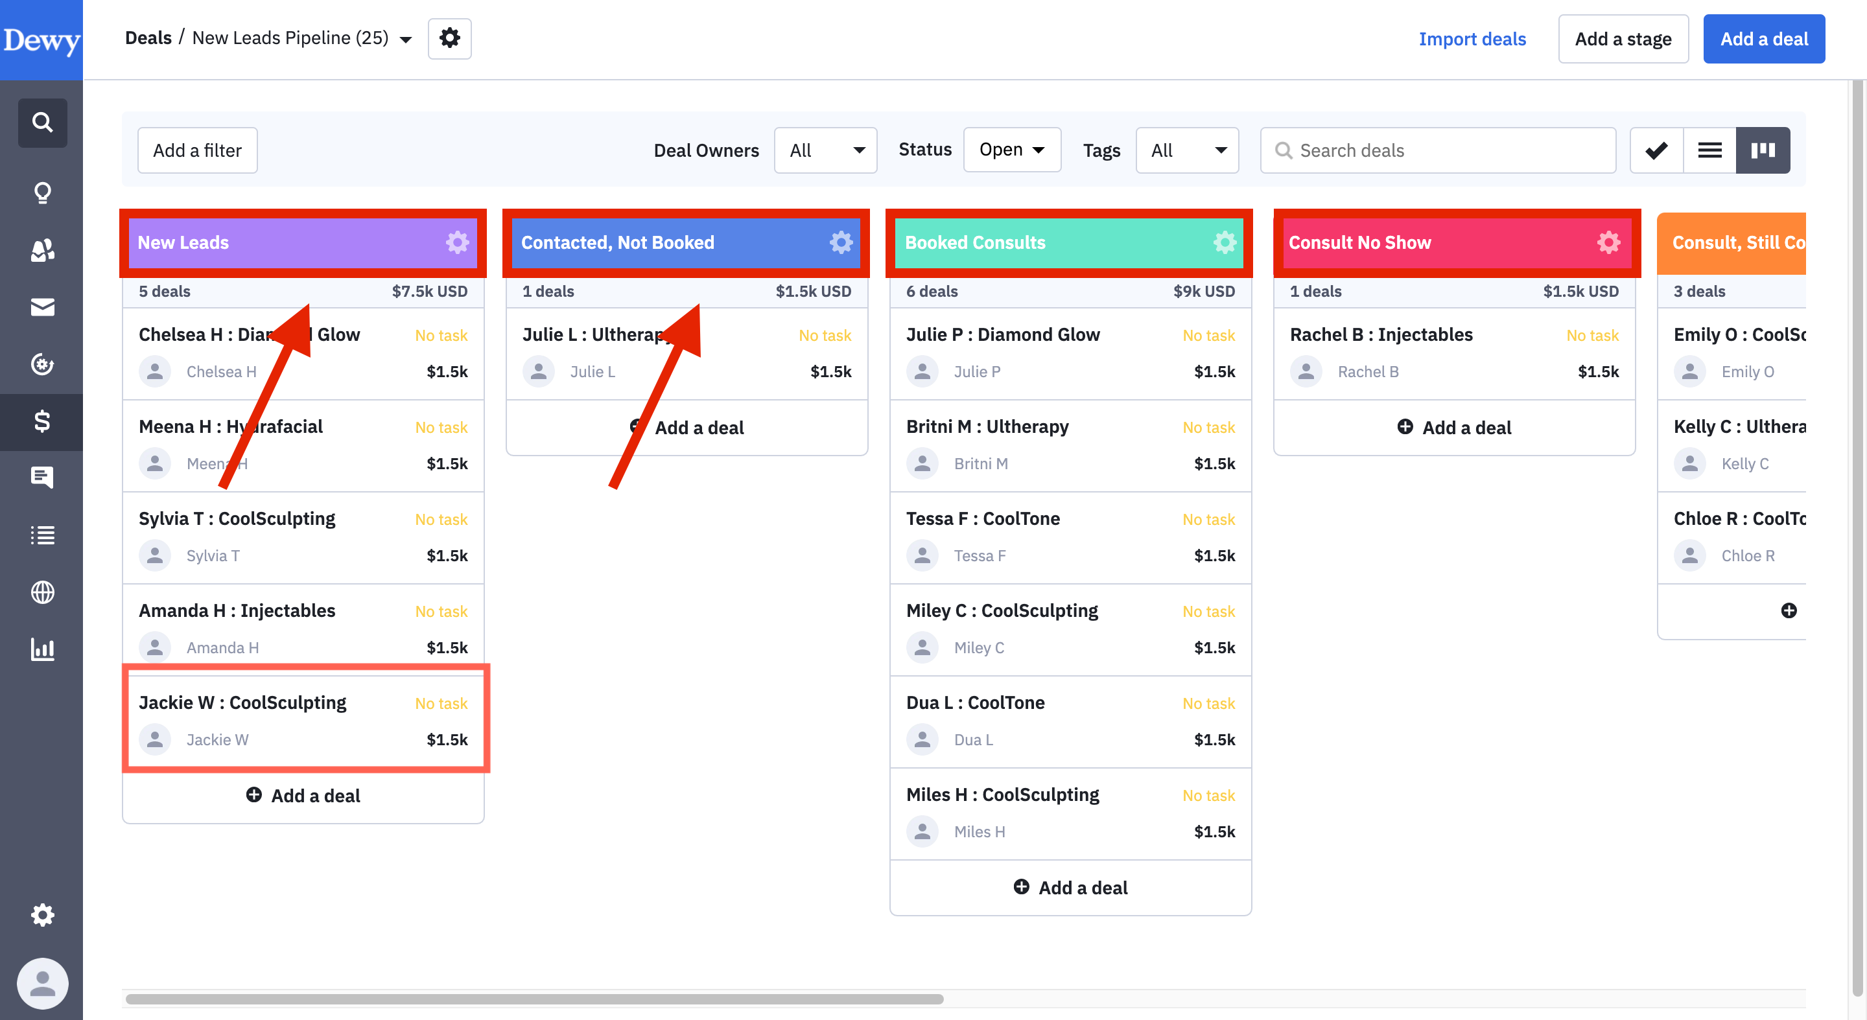Open the reports bar chart icon
The image size is (1867, 1020).
point(42,650)
